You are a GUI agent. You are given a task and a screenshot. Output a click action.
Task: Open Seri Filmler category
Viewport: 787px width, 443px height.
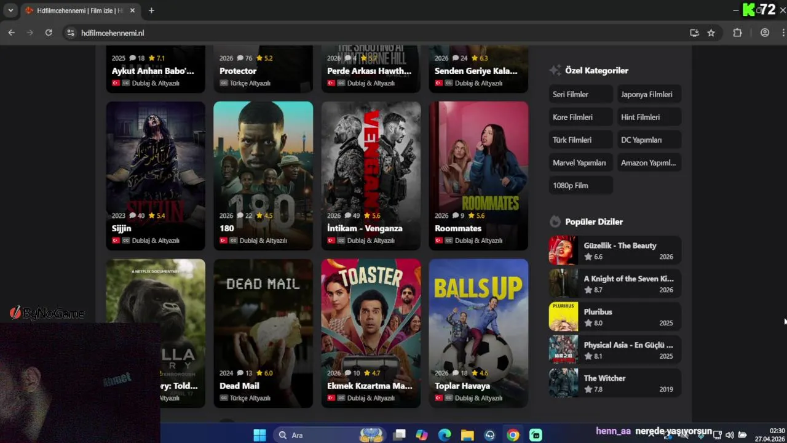pyautogui.click(x=581, y=94)
